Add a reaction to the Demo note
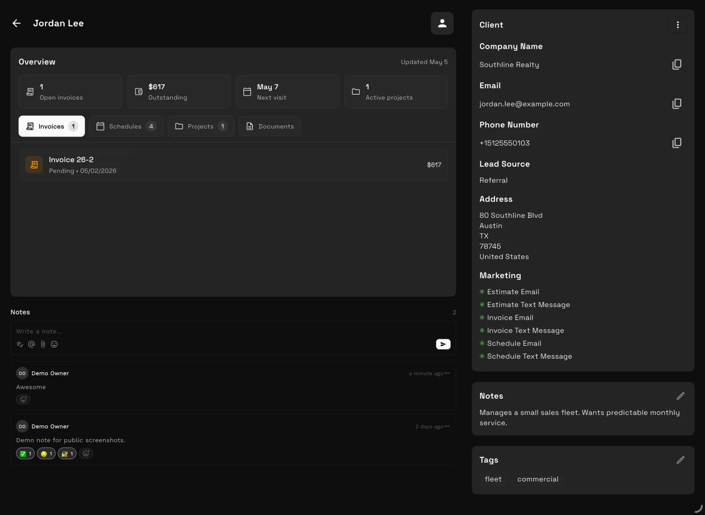Viewport: 705px width, 515px height. click(86, 453)
